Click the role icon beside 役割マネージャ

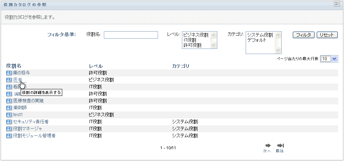(x=9, y=129)
